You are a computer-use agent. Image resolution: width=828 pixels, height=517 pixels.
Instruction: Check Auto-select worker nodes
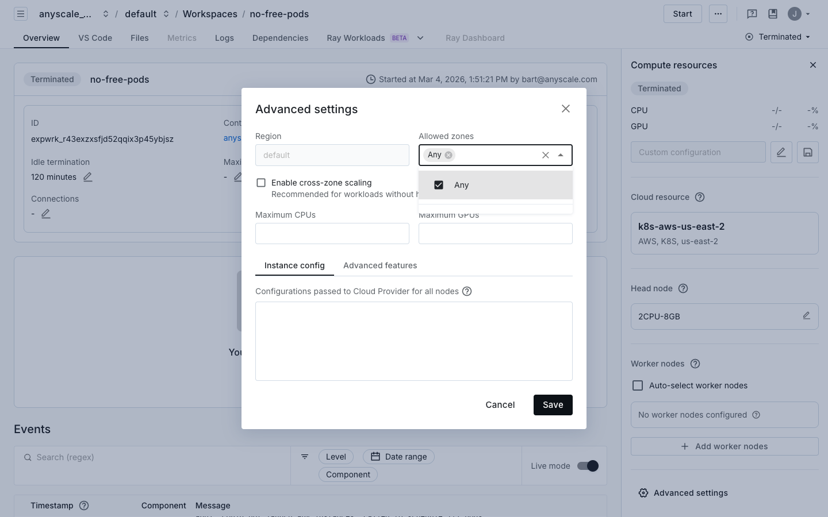click(638, 385)
